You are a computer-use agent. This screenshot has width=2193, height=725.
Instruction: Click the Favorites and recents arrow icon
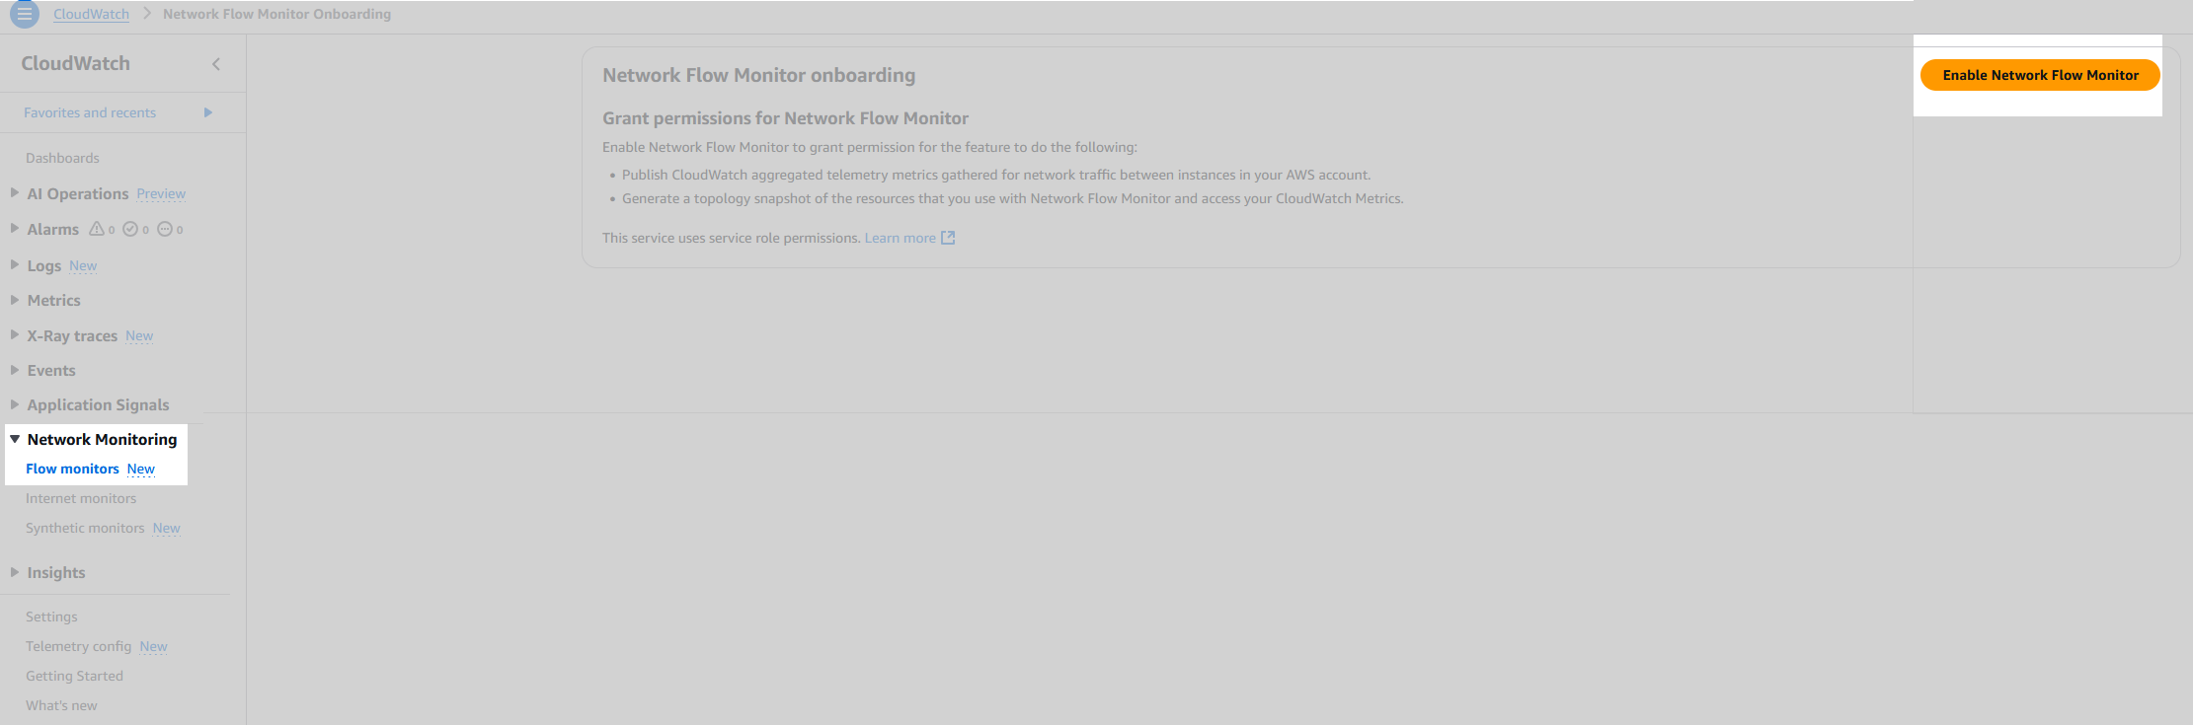click(x=208, y=112)
